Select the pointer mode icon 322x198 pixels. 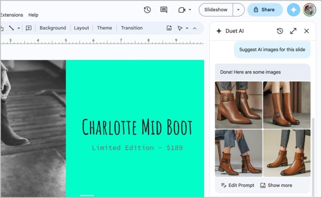pyautogui.click(x=180, y=28)
